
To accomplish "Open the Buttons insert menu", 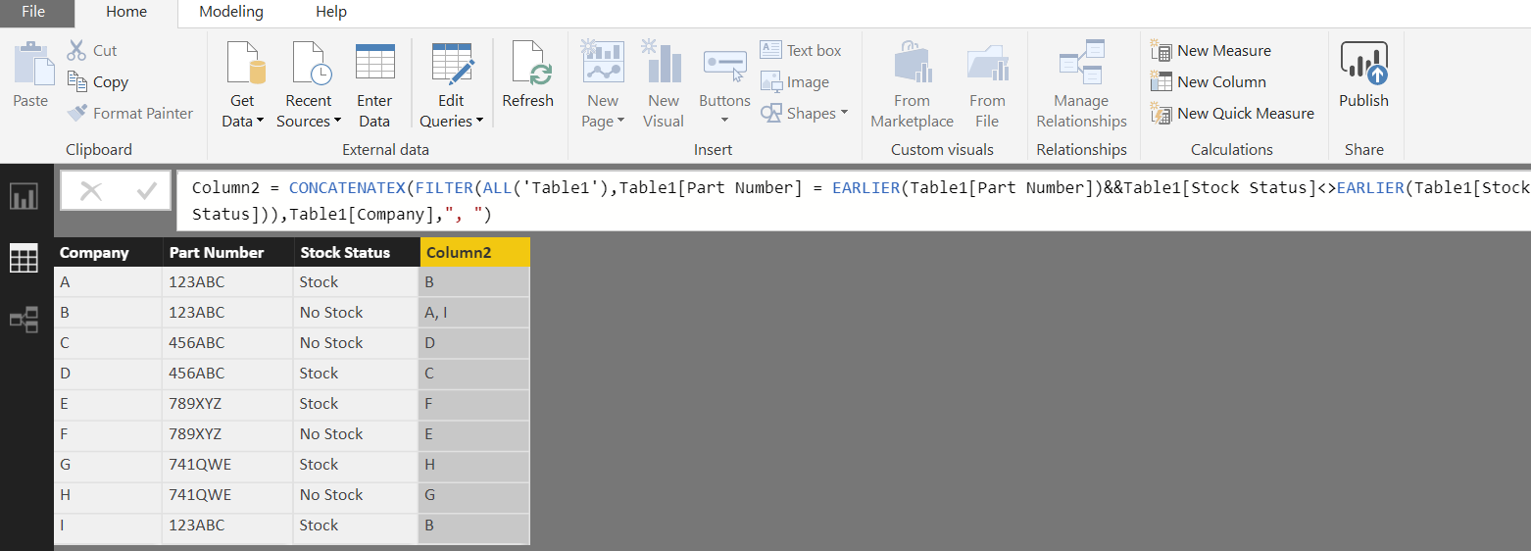I will pyautogui.click(x=724, y=85).
